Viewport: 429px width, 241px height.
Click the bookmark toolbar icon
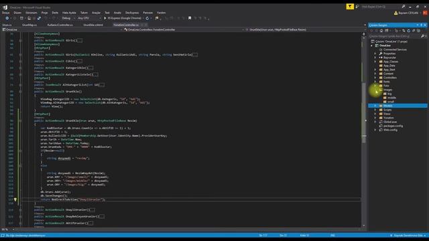point(190,18)
